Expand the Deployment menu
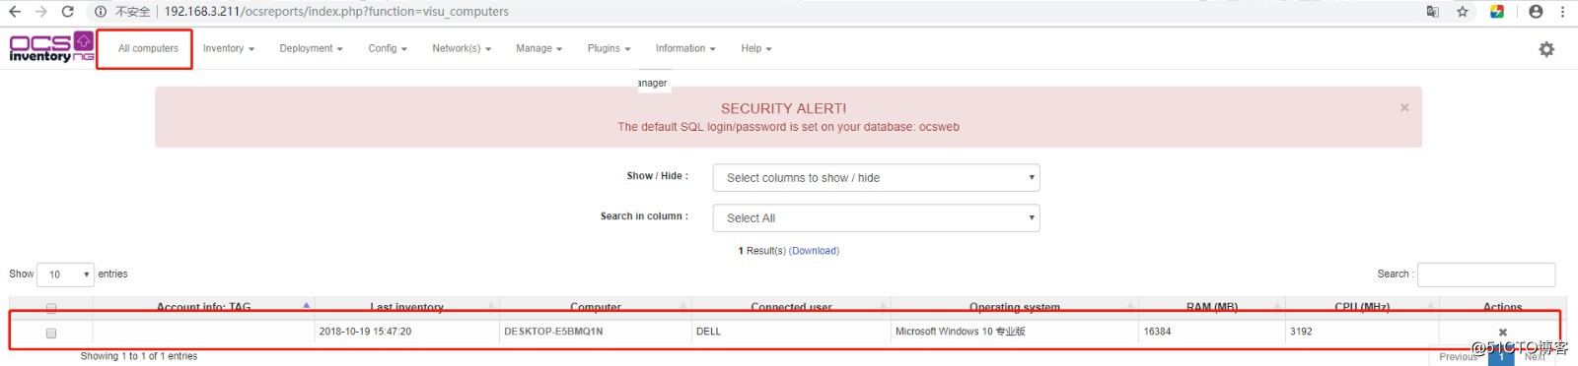The image size is (1578, 366). pos(311,48)
